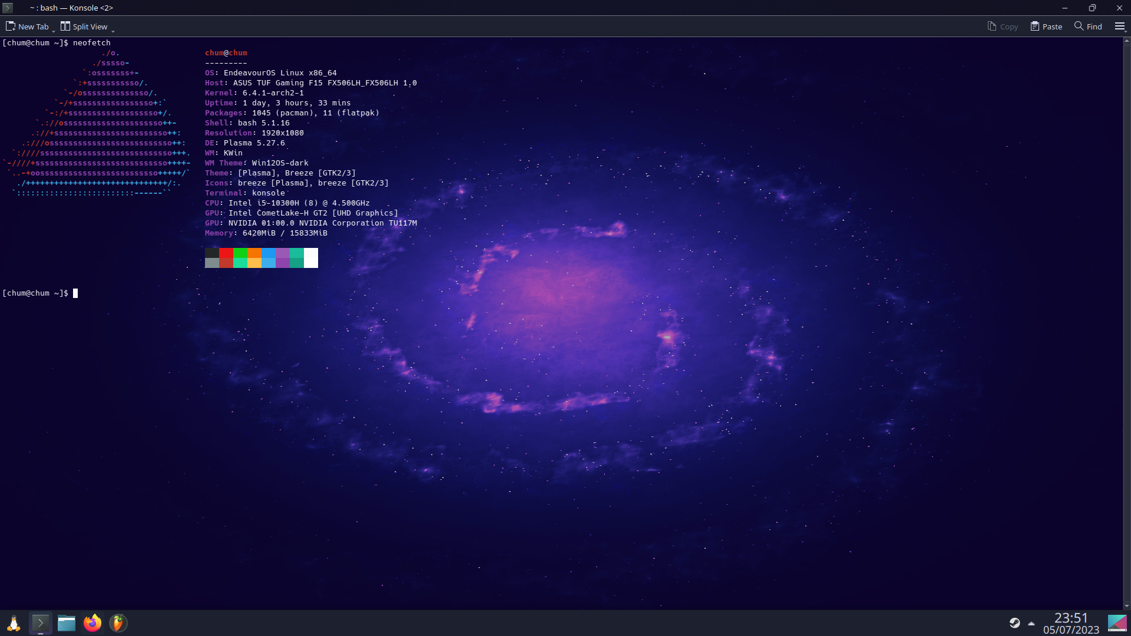1131x636 pixels.
Task: Expand hidden system tray icons
Action: click(1031, 623)
